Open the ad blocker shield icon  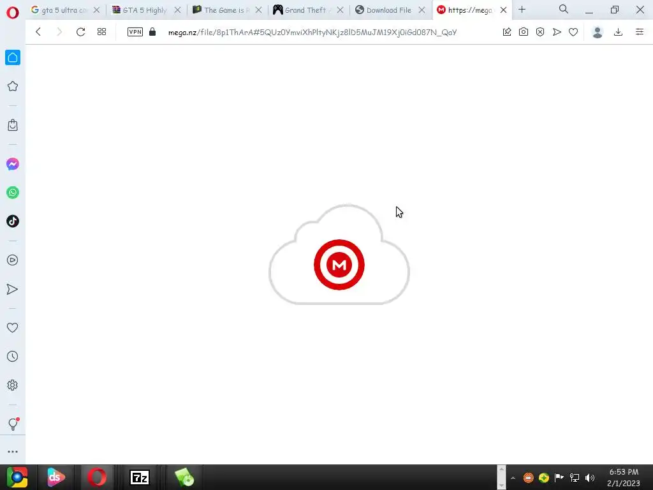click(540, 32)
